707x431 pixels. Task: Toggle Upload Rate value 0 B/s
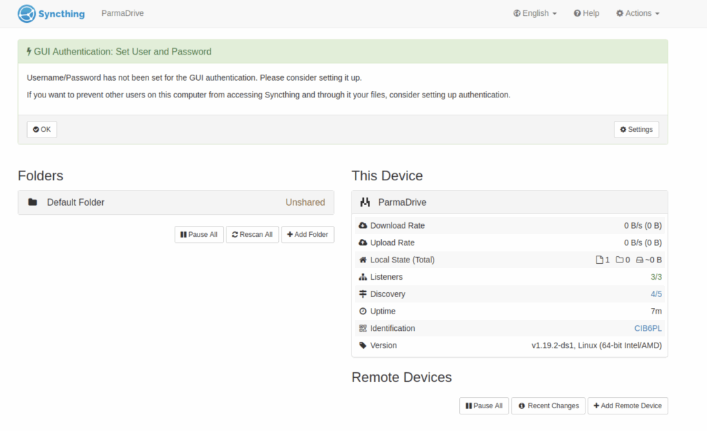pos(643,242)
